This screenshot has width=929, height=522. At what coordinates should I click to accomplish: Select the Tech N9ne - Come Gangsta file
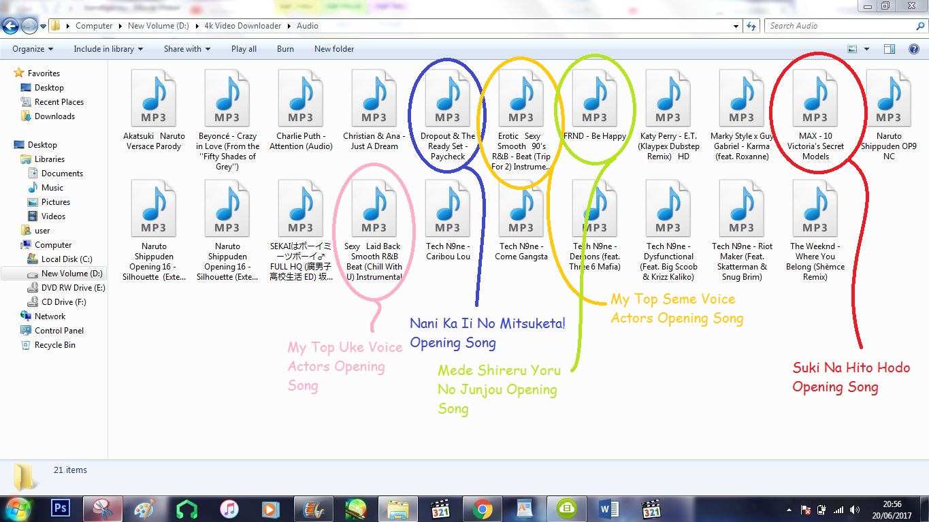pos(521,220)
